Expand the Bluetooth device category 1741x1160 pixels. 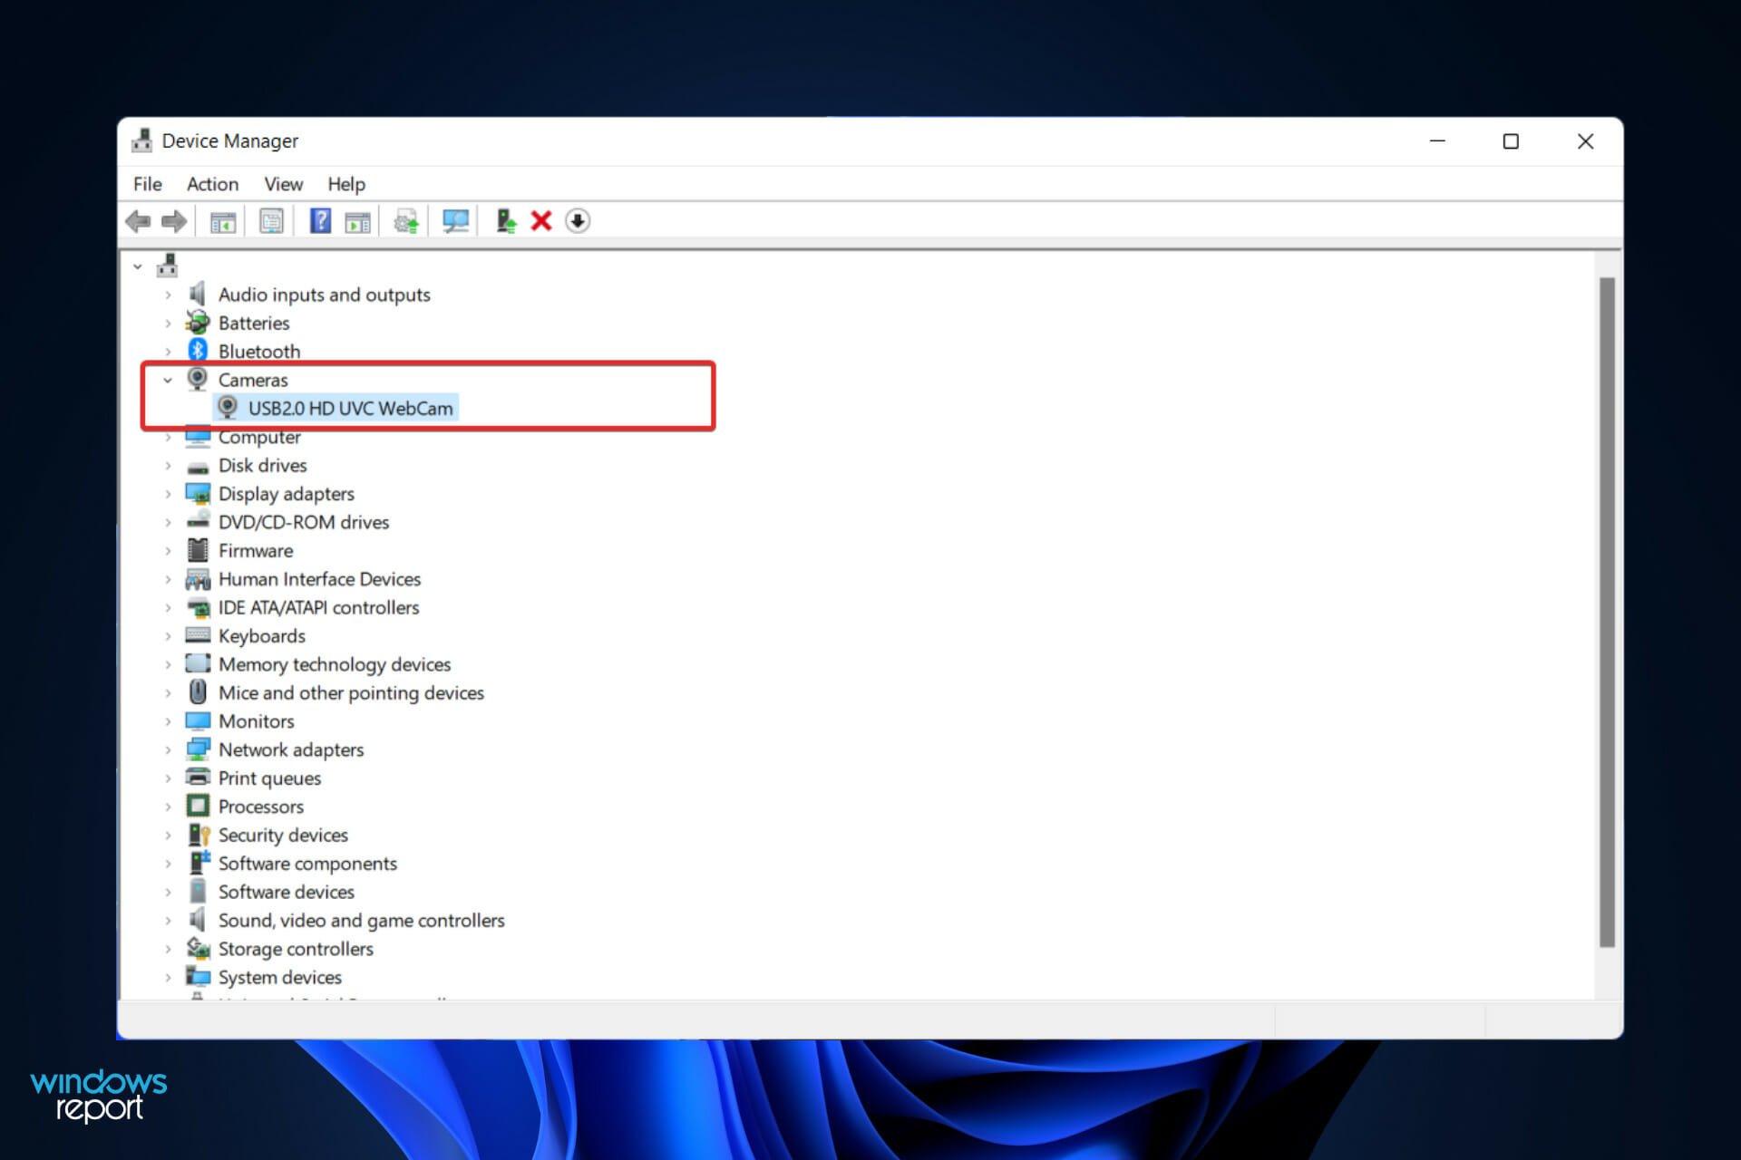(170, 350)
